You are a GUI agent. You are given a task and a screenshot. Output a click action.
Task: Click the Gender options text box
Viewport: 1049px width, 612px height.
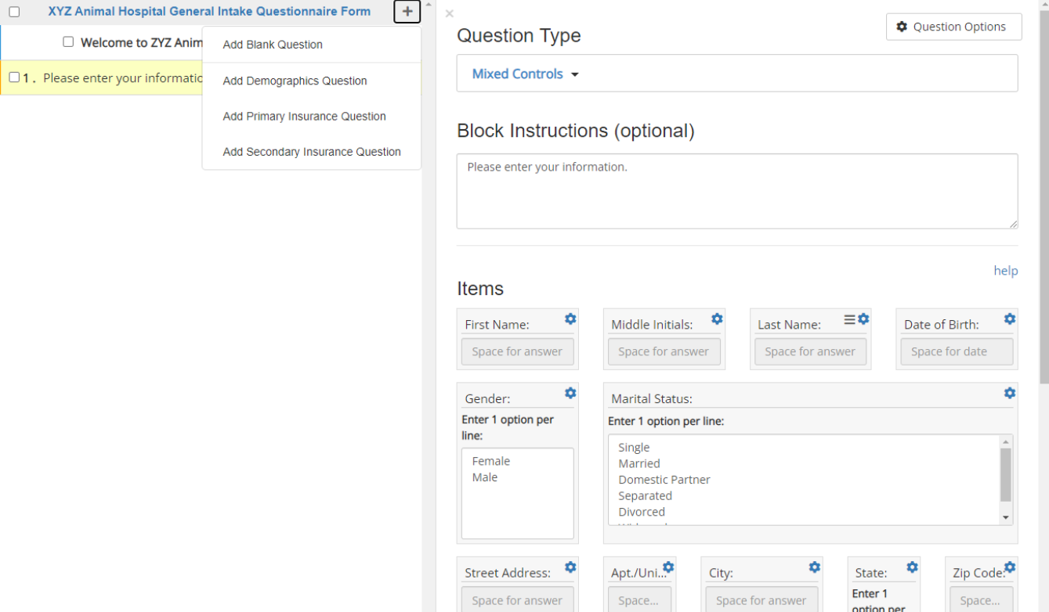[x=517, y=493]
